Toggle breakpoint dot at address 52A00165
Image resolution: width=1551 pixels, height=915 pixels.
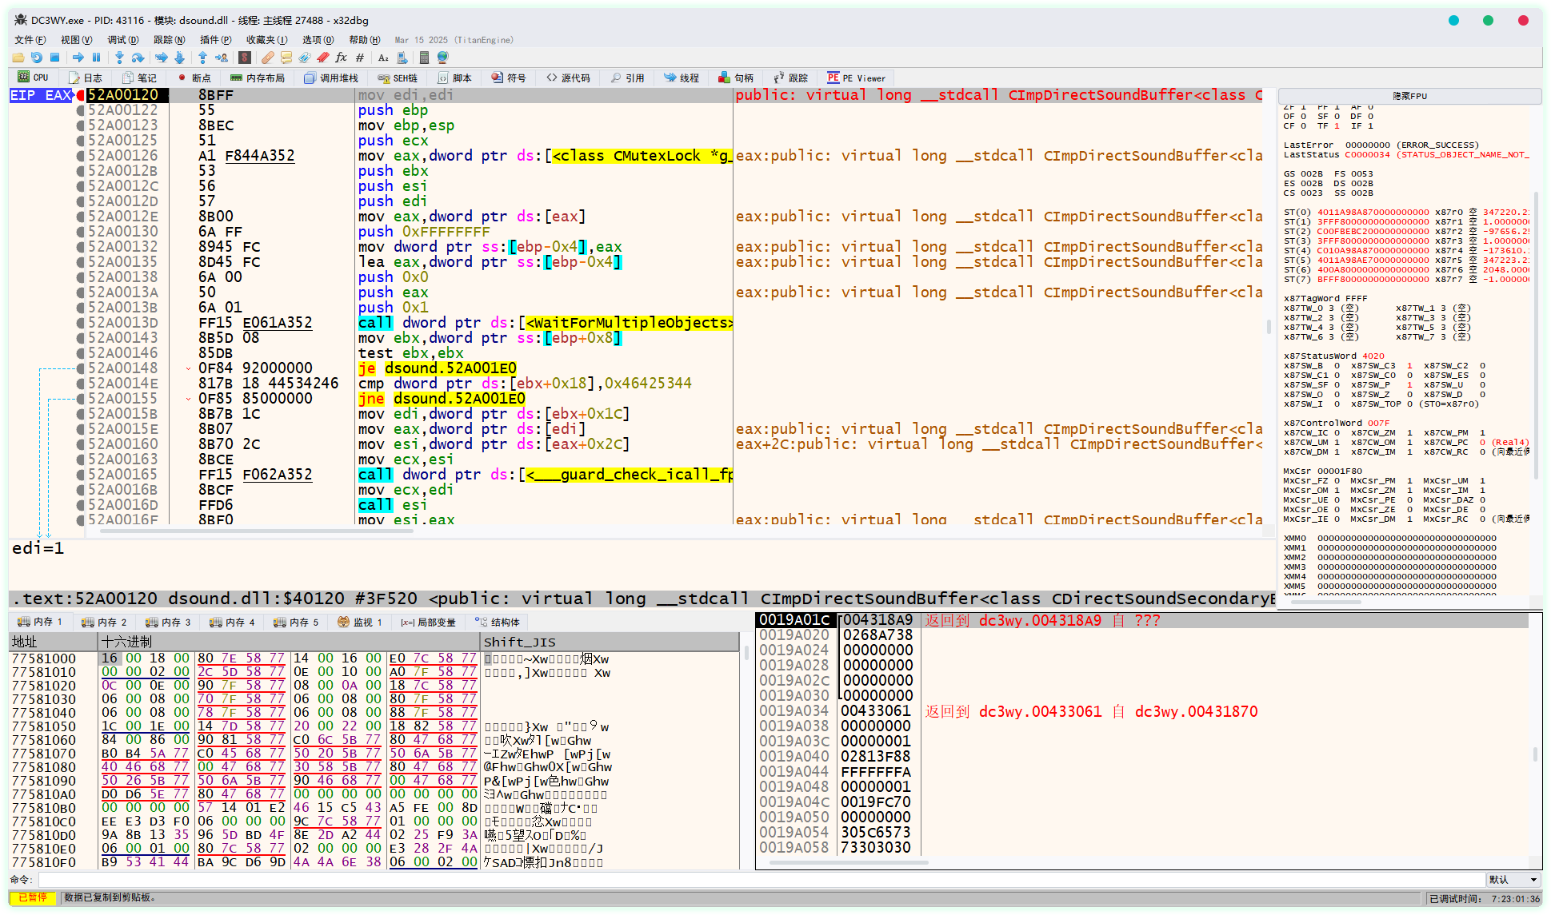coord(80,475)
